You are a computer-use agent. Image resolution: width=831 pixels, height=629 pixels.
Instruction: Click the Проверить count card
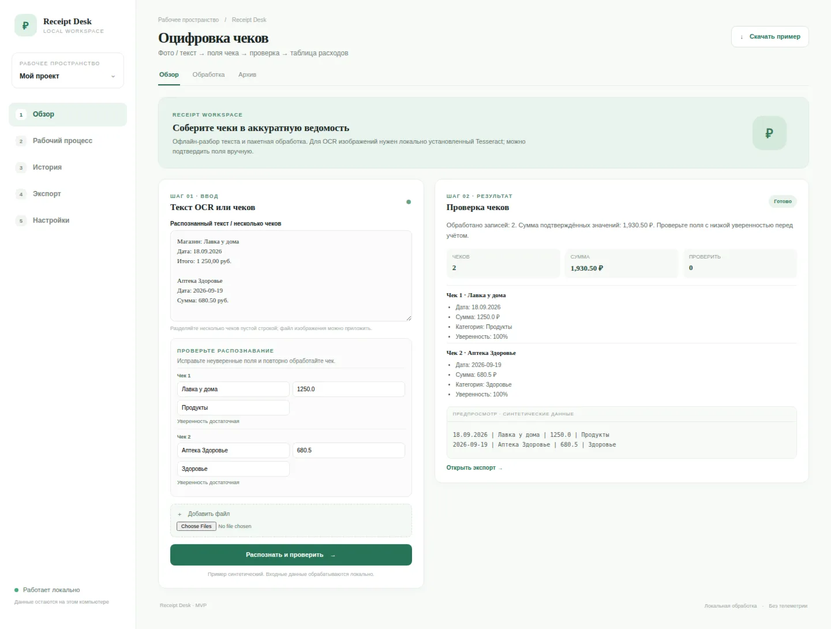(740, 264)
